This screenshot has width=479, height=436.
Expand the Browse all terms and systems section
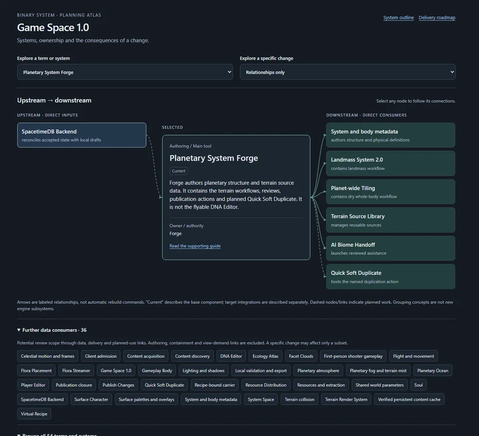(x=57, y=435)
